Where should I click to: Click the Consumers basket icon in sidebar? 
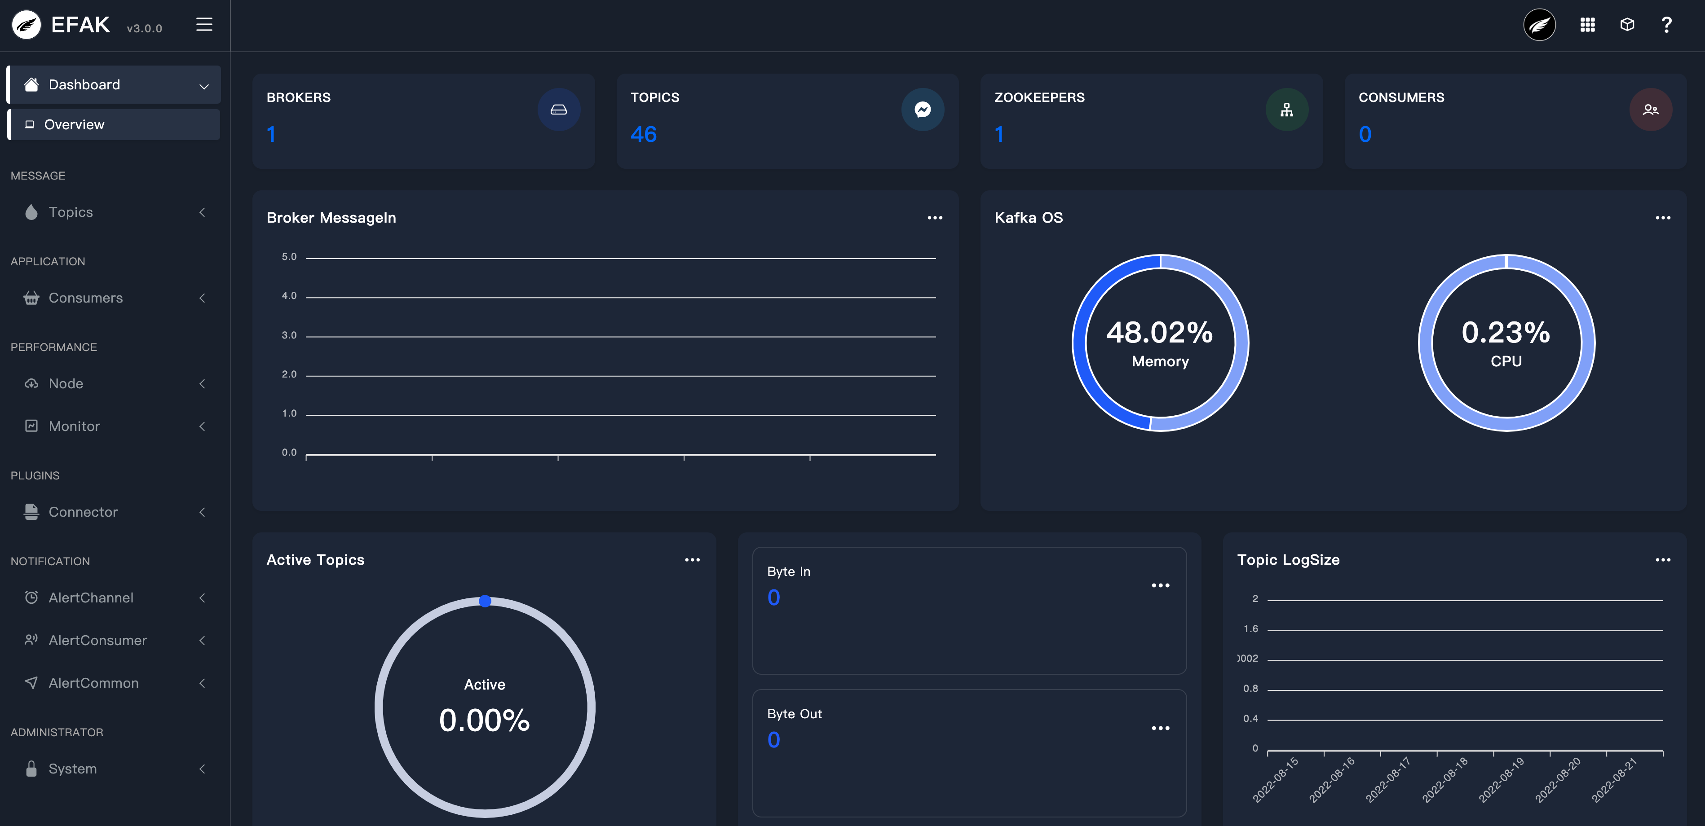[31, 298]
